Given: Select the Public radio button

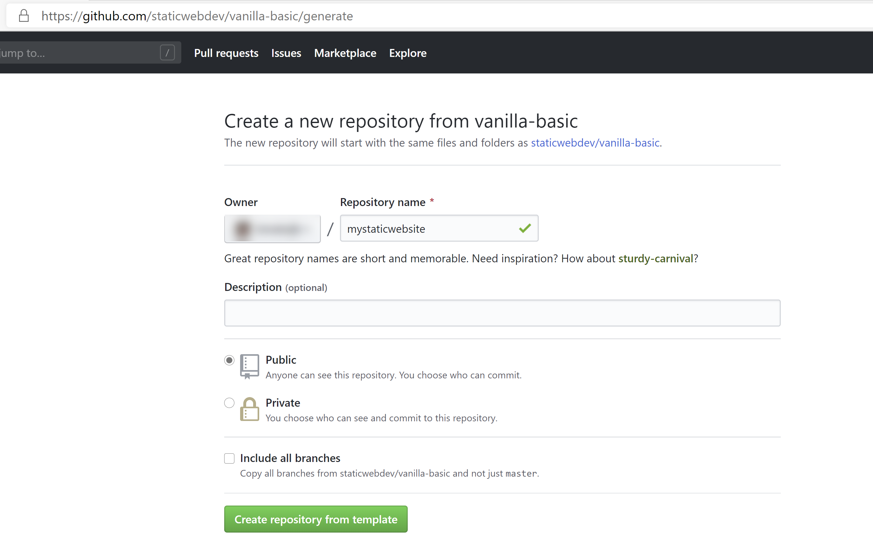Looking at the screenshot, I should pyautogui.click(x=229, y=360).
